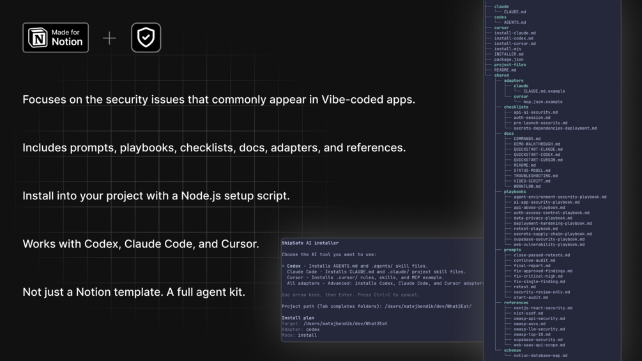Open INSTALLER.md file
The height and width of the screenshot is (361, 642).
tap(508, 54)
